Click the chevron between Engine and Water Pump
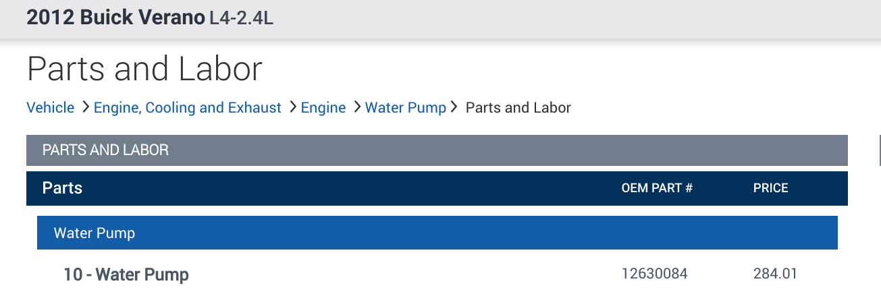The image size is (881, 292). coord(356,107)
